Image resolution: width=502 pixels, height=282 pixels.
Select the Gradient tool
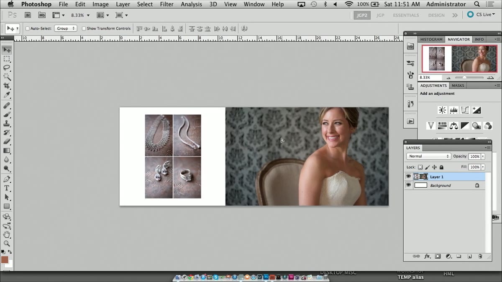tap(7, 151)
